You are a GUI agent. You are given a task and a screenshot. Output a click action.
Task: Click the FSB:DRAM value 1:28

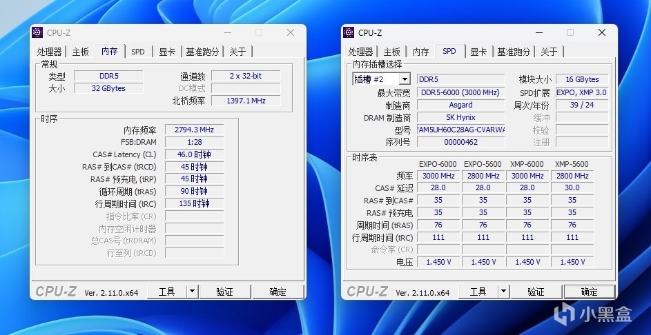click(x=194, y=142)
